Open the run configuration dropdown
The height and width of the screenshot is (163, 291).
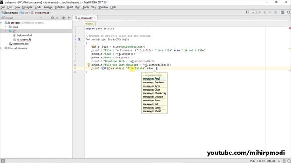[x=254, y=12]
